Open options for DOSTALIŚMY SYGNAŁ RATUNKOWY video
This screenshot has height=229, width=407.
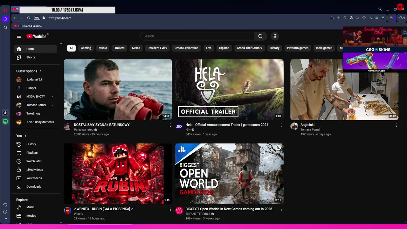[x=170, y=125]
